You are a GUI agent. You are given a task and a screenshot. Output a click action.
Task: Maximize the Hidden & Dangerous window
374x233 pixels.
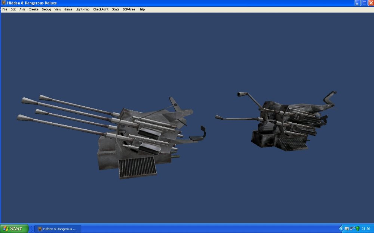364,3
